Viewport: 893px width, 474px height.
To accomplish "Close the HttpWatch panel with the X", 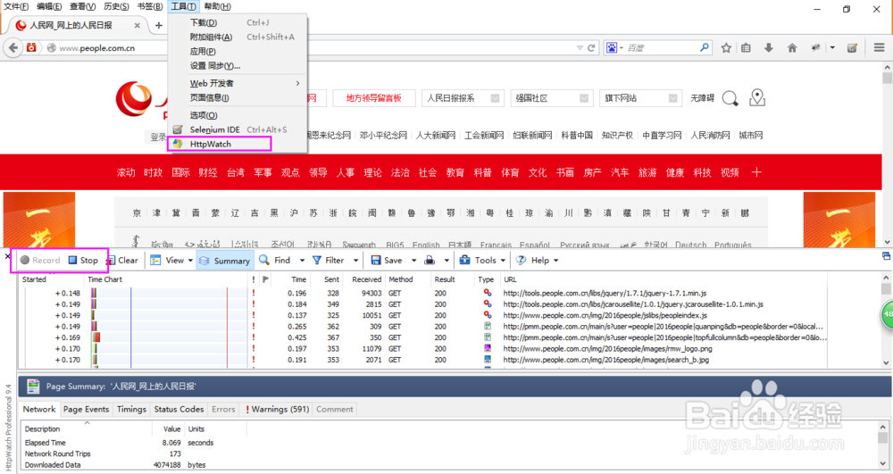I will tap(7, 256).
